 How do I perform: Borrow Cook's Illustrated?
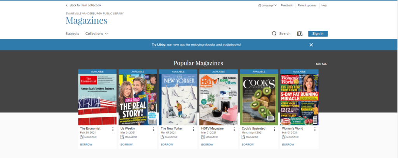coord(248,144)
